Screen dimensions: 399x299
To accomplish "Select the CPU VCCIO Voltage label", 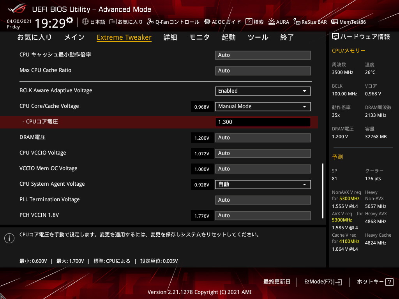I will click(42, 153).
